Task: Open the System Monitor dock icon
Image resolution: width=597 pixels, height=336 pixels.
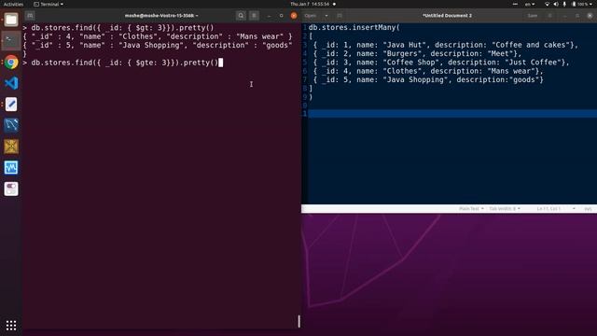Action: pyautogui.click(x=11, y=167)
